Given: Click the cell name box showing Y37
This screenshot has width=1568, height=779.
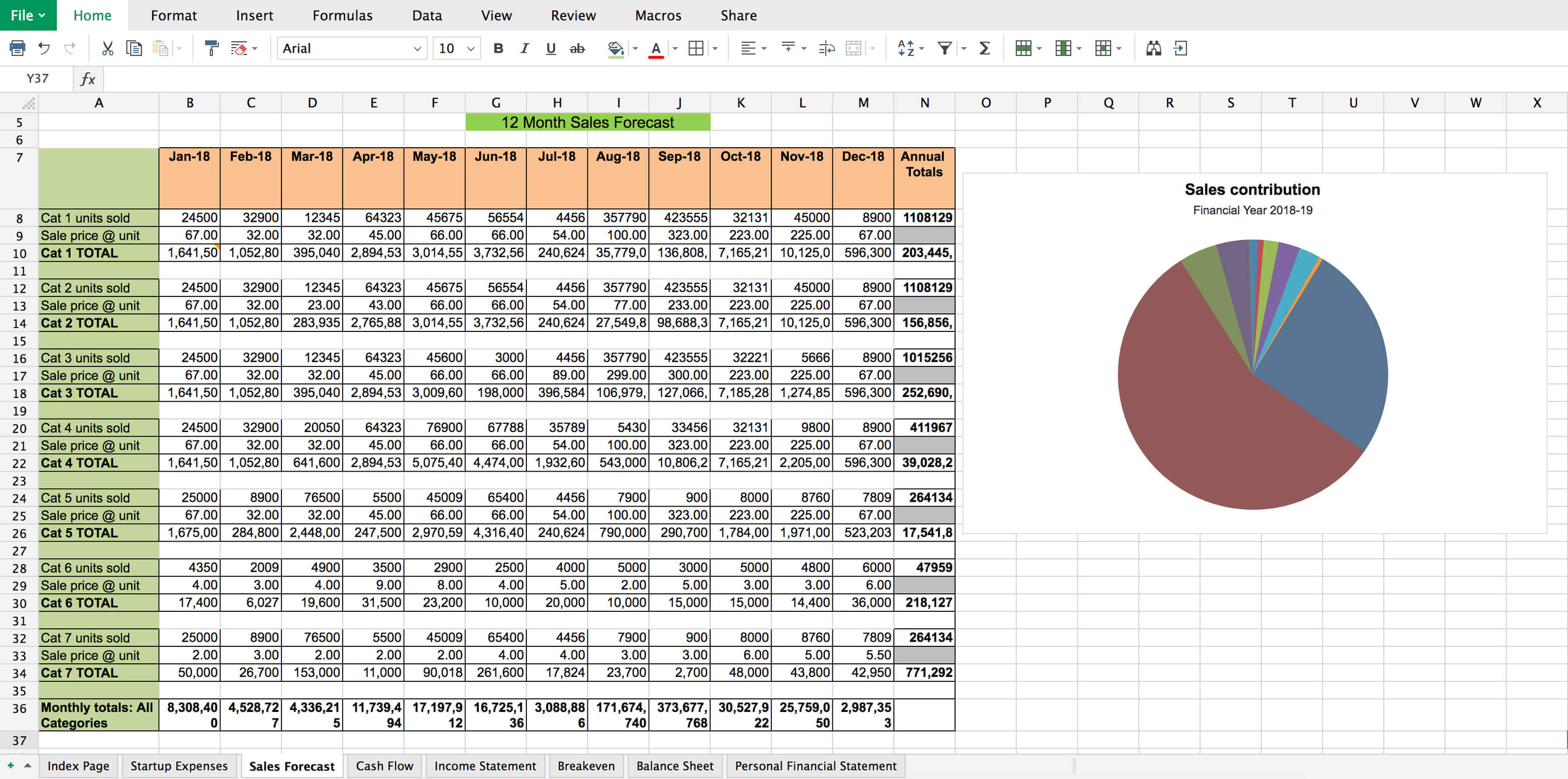Looking at the screenshot, I should pos(37,79).
